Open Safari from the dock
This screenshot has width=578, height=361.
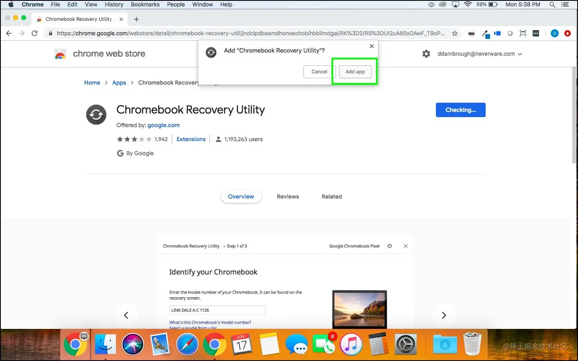click(x=187, y=345)
